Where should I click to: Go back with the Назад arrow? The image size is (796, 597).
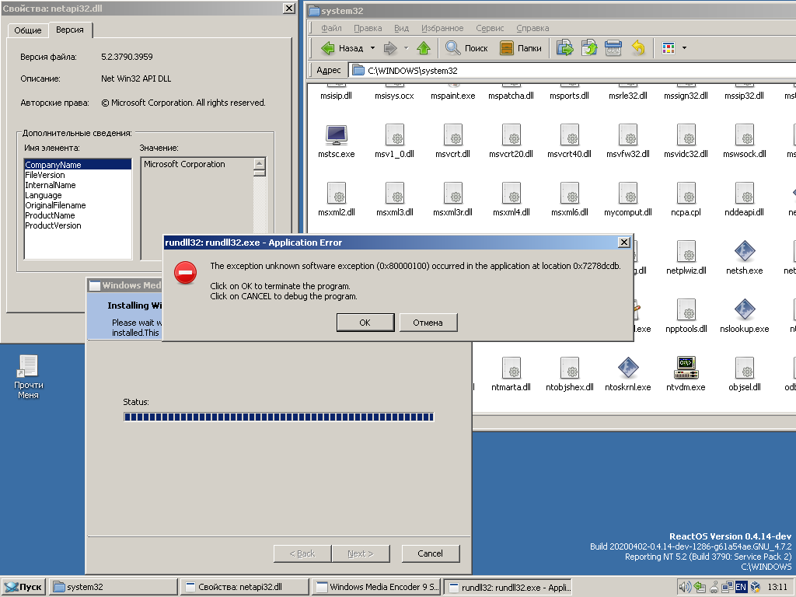click(342, 48)
